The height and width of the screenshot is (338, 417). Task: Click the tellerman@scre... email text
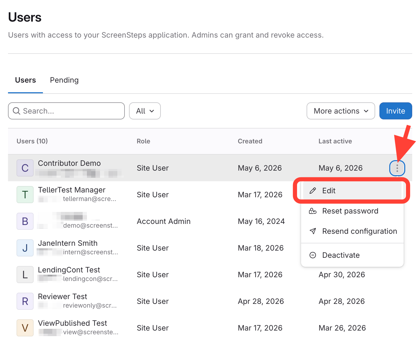(x=90, y=199)
